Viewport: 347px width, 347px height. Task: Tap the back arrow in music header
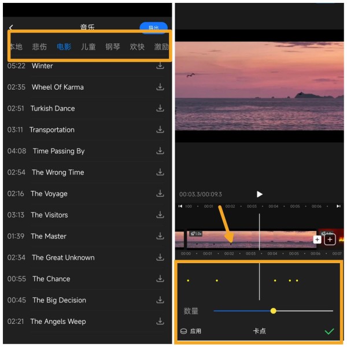point(11,27)
